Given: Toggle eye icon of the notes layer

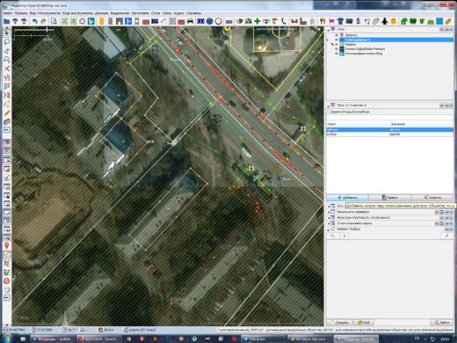Looking at the screenshot, I should tap(337, 35).
